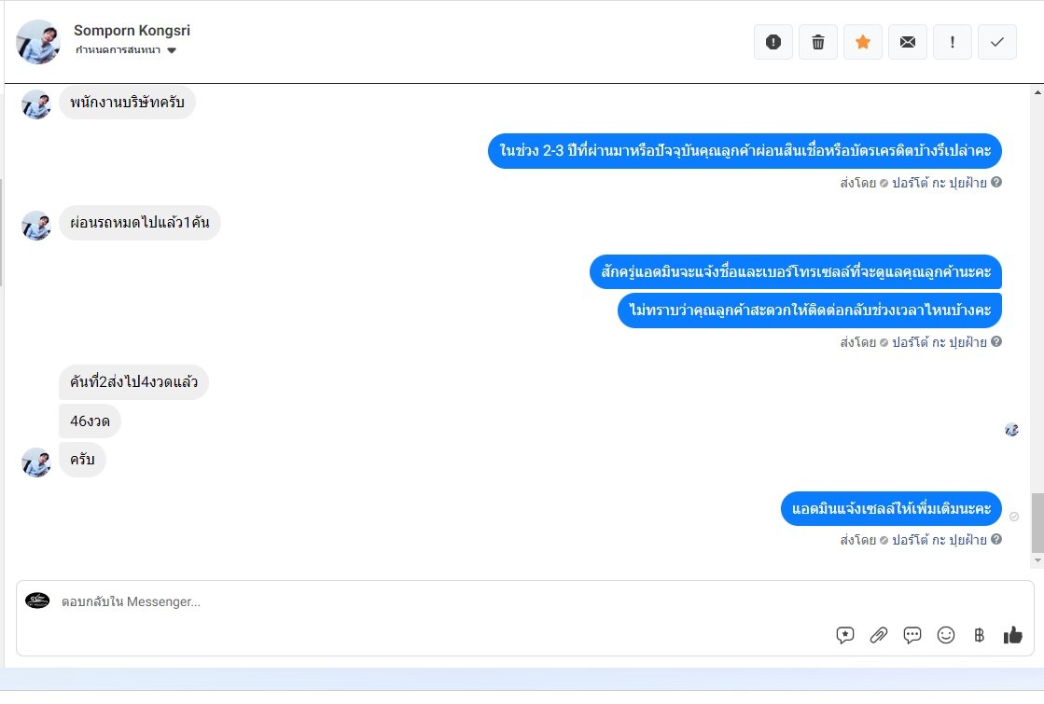Click the spam report octagon icon

tap(773, 42)
